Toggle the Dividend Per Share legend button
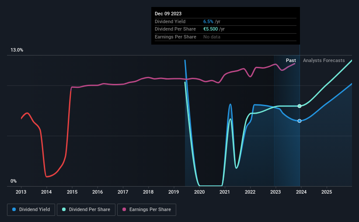359x222 pixels. click(86, 210)
